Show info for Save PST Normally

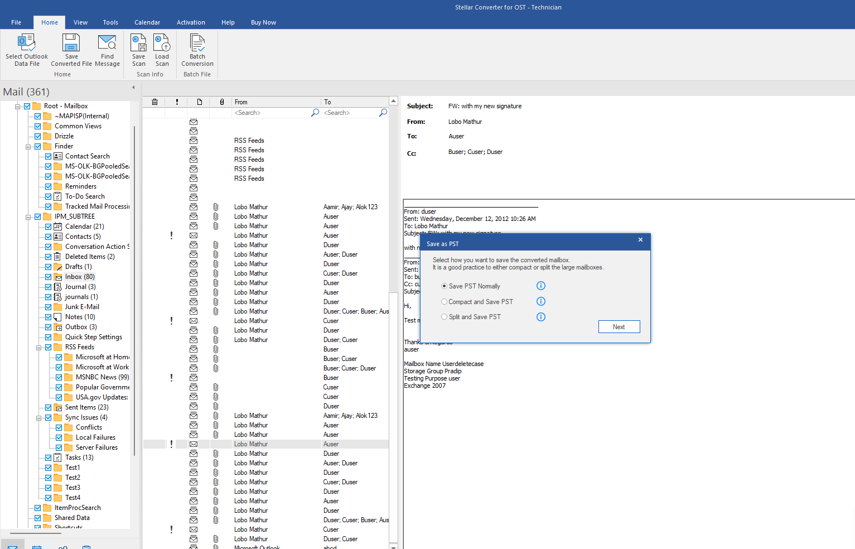point(541,286)
